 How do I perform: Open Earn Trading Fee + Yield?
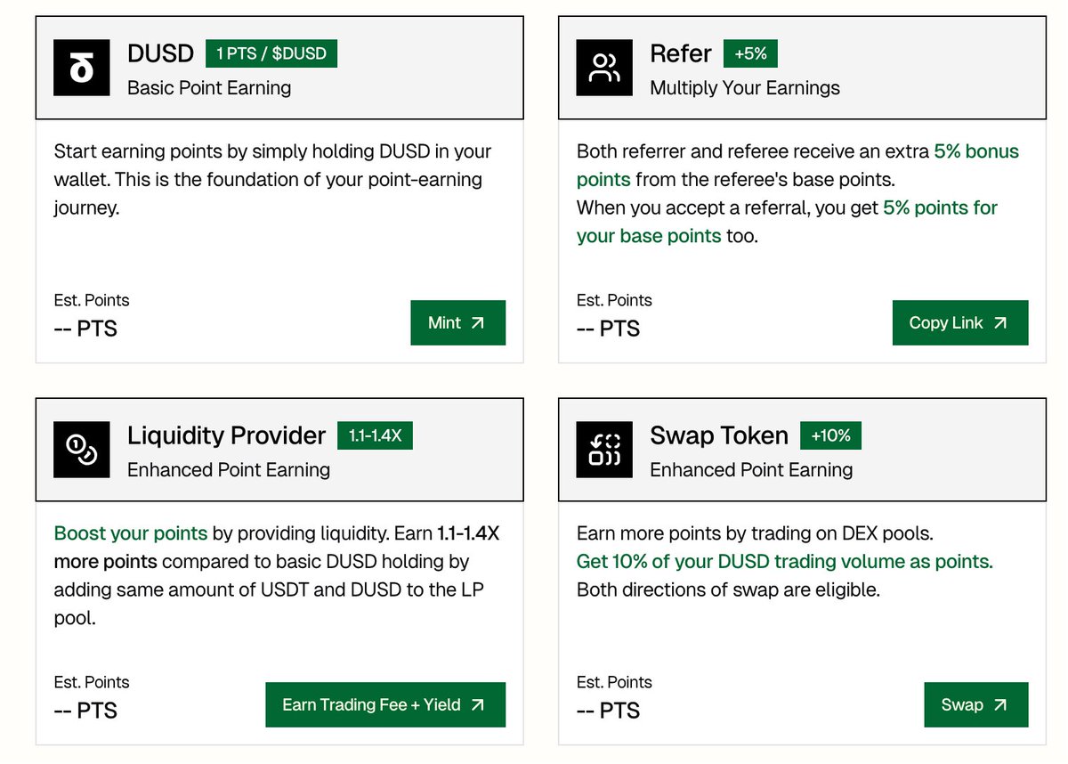click(x=384, y=705)
